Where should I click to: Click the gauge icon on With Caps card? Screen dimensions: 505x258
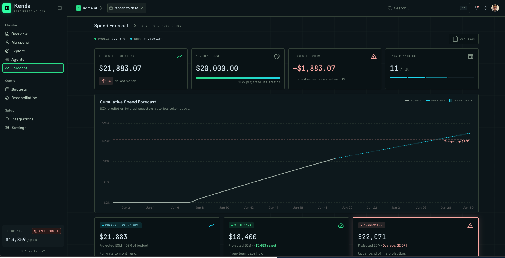click(341, 226)
